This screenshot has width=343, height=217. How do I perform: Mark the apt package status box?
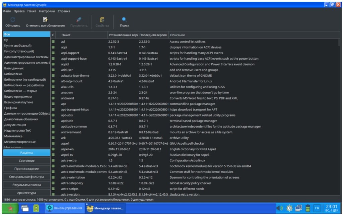pos(53,104)
